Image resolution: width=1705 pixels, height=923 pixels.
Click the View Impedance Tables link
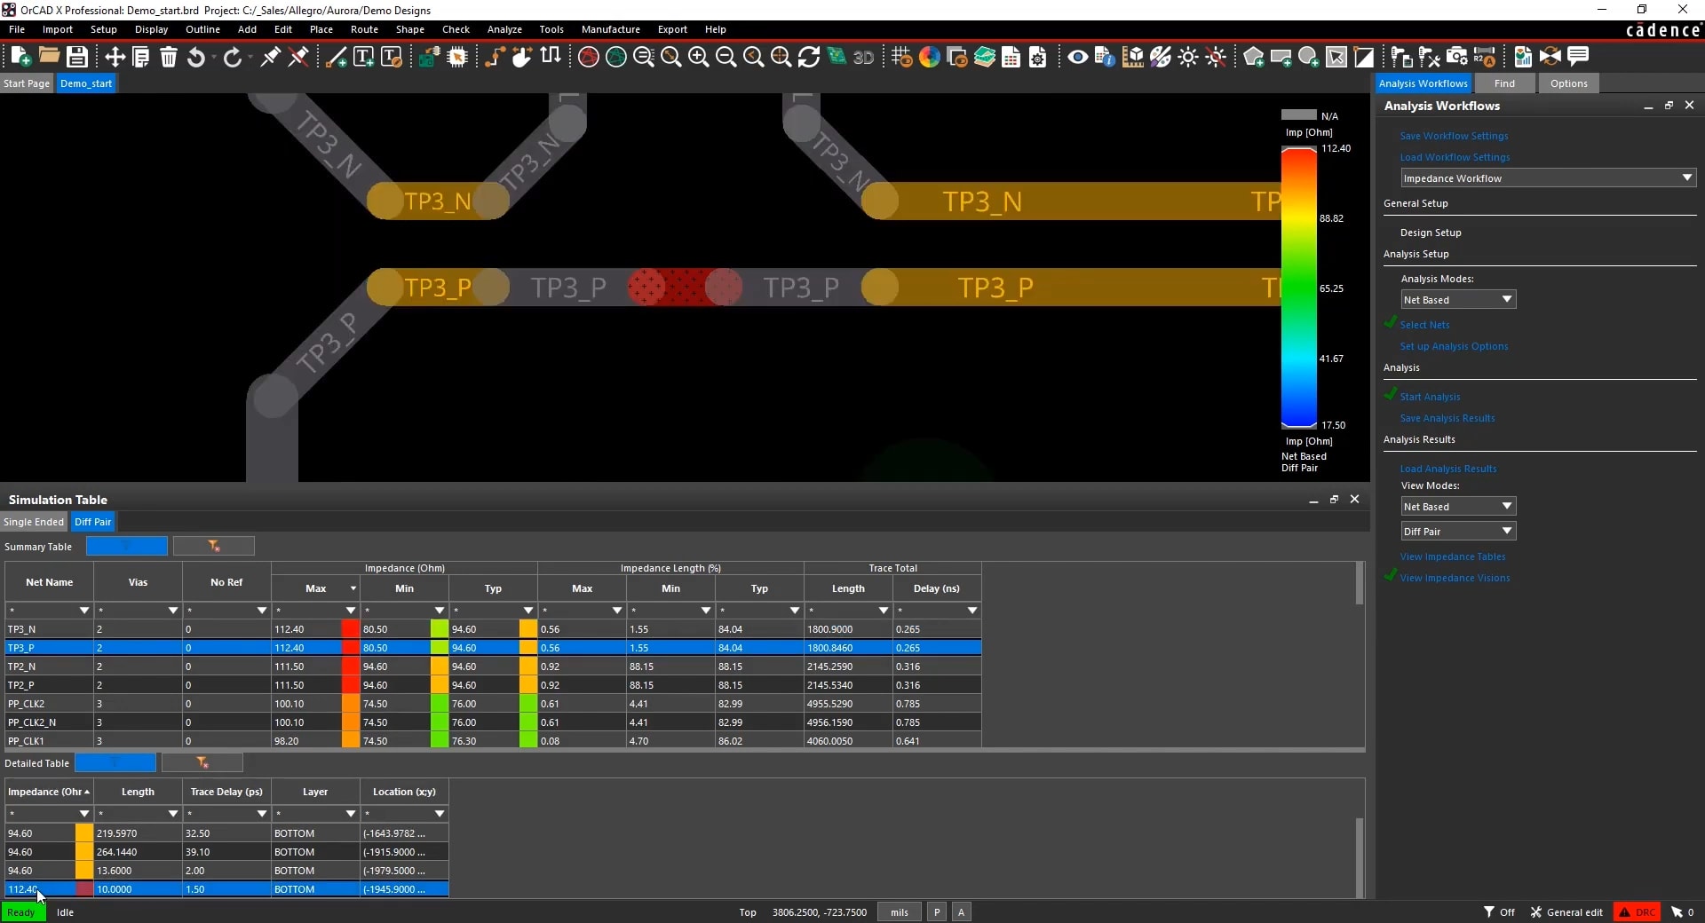click(1452, 556)
